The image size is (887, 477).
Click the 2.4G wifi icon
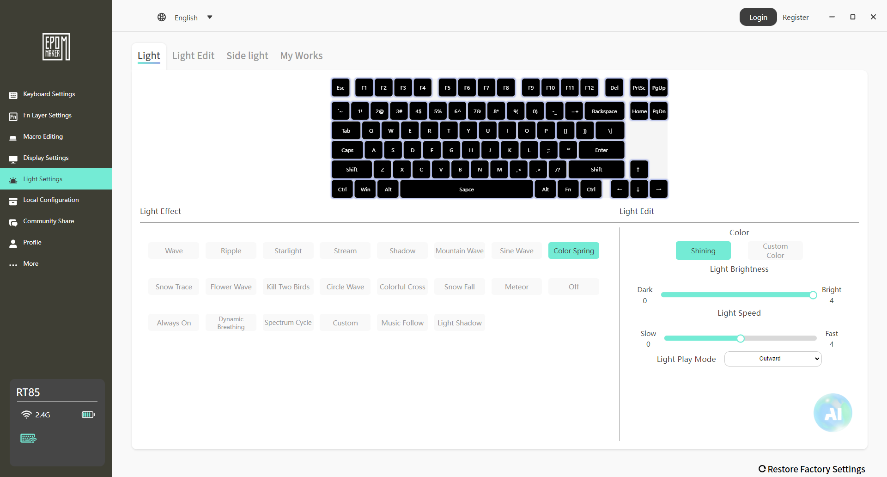pyautogui.click(x=26, y=415)
